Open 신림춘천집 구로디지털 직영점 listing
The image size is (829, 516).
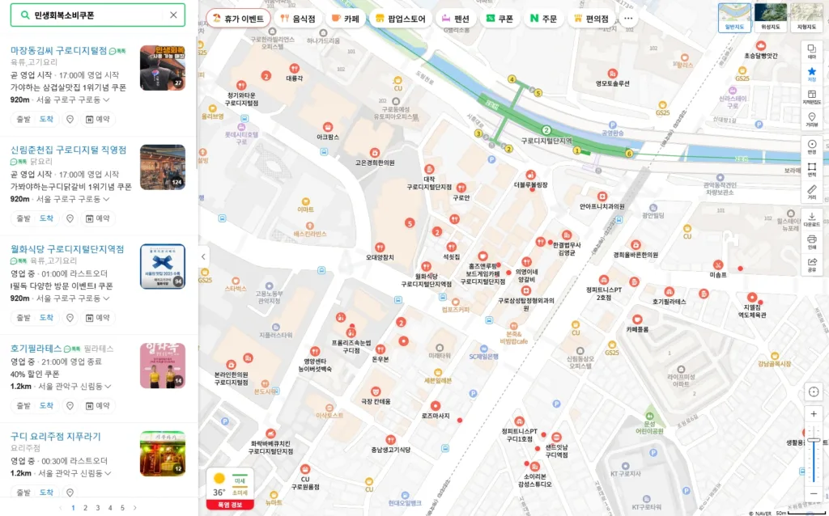pyautogui.click(x=69, y=150)
